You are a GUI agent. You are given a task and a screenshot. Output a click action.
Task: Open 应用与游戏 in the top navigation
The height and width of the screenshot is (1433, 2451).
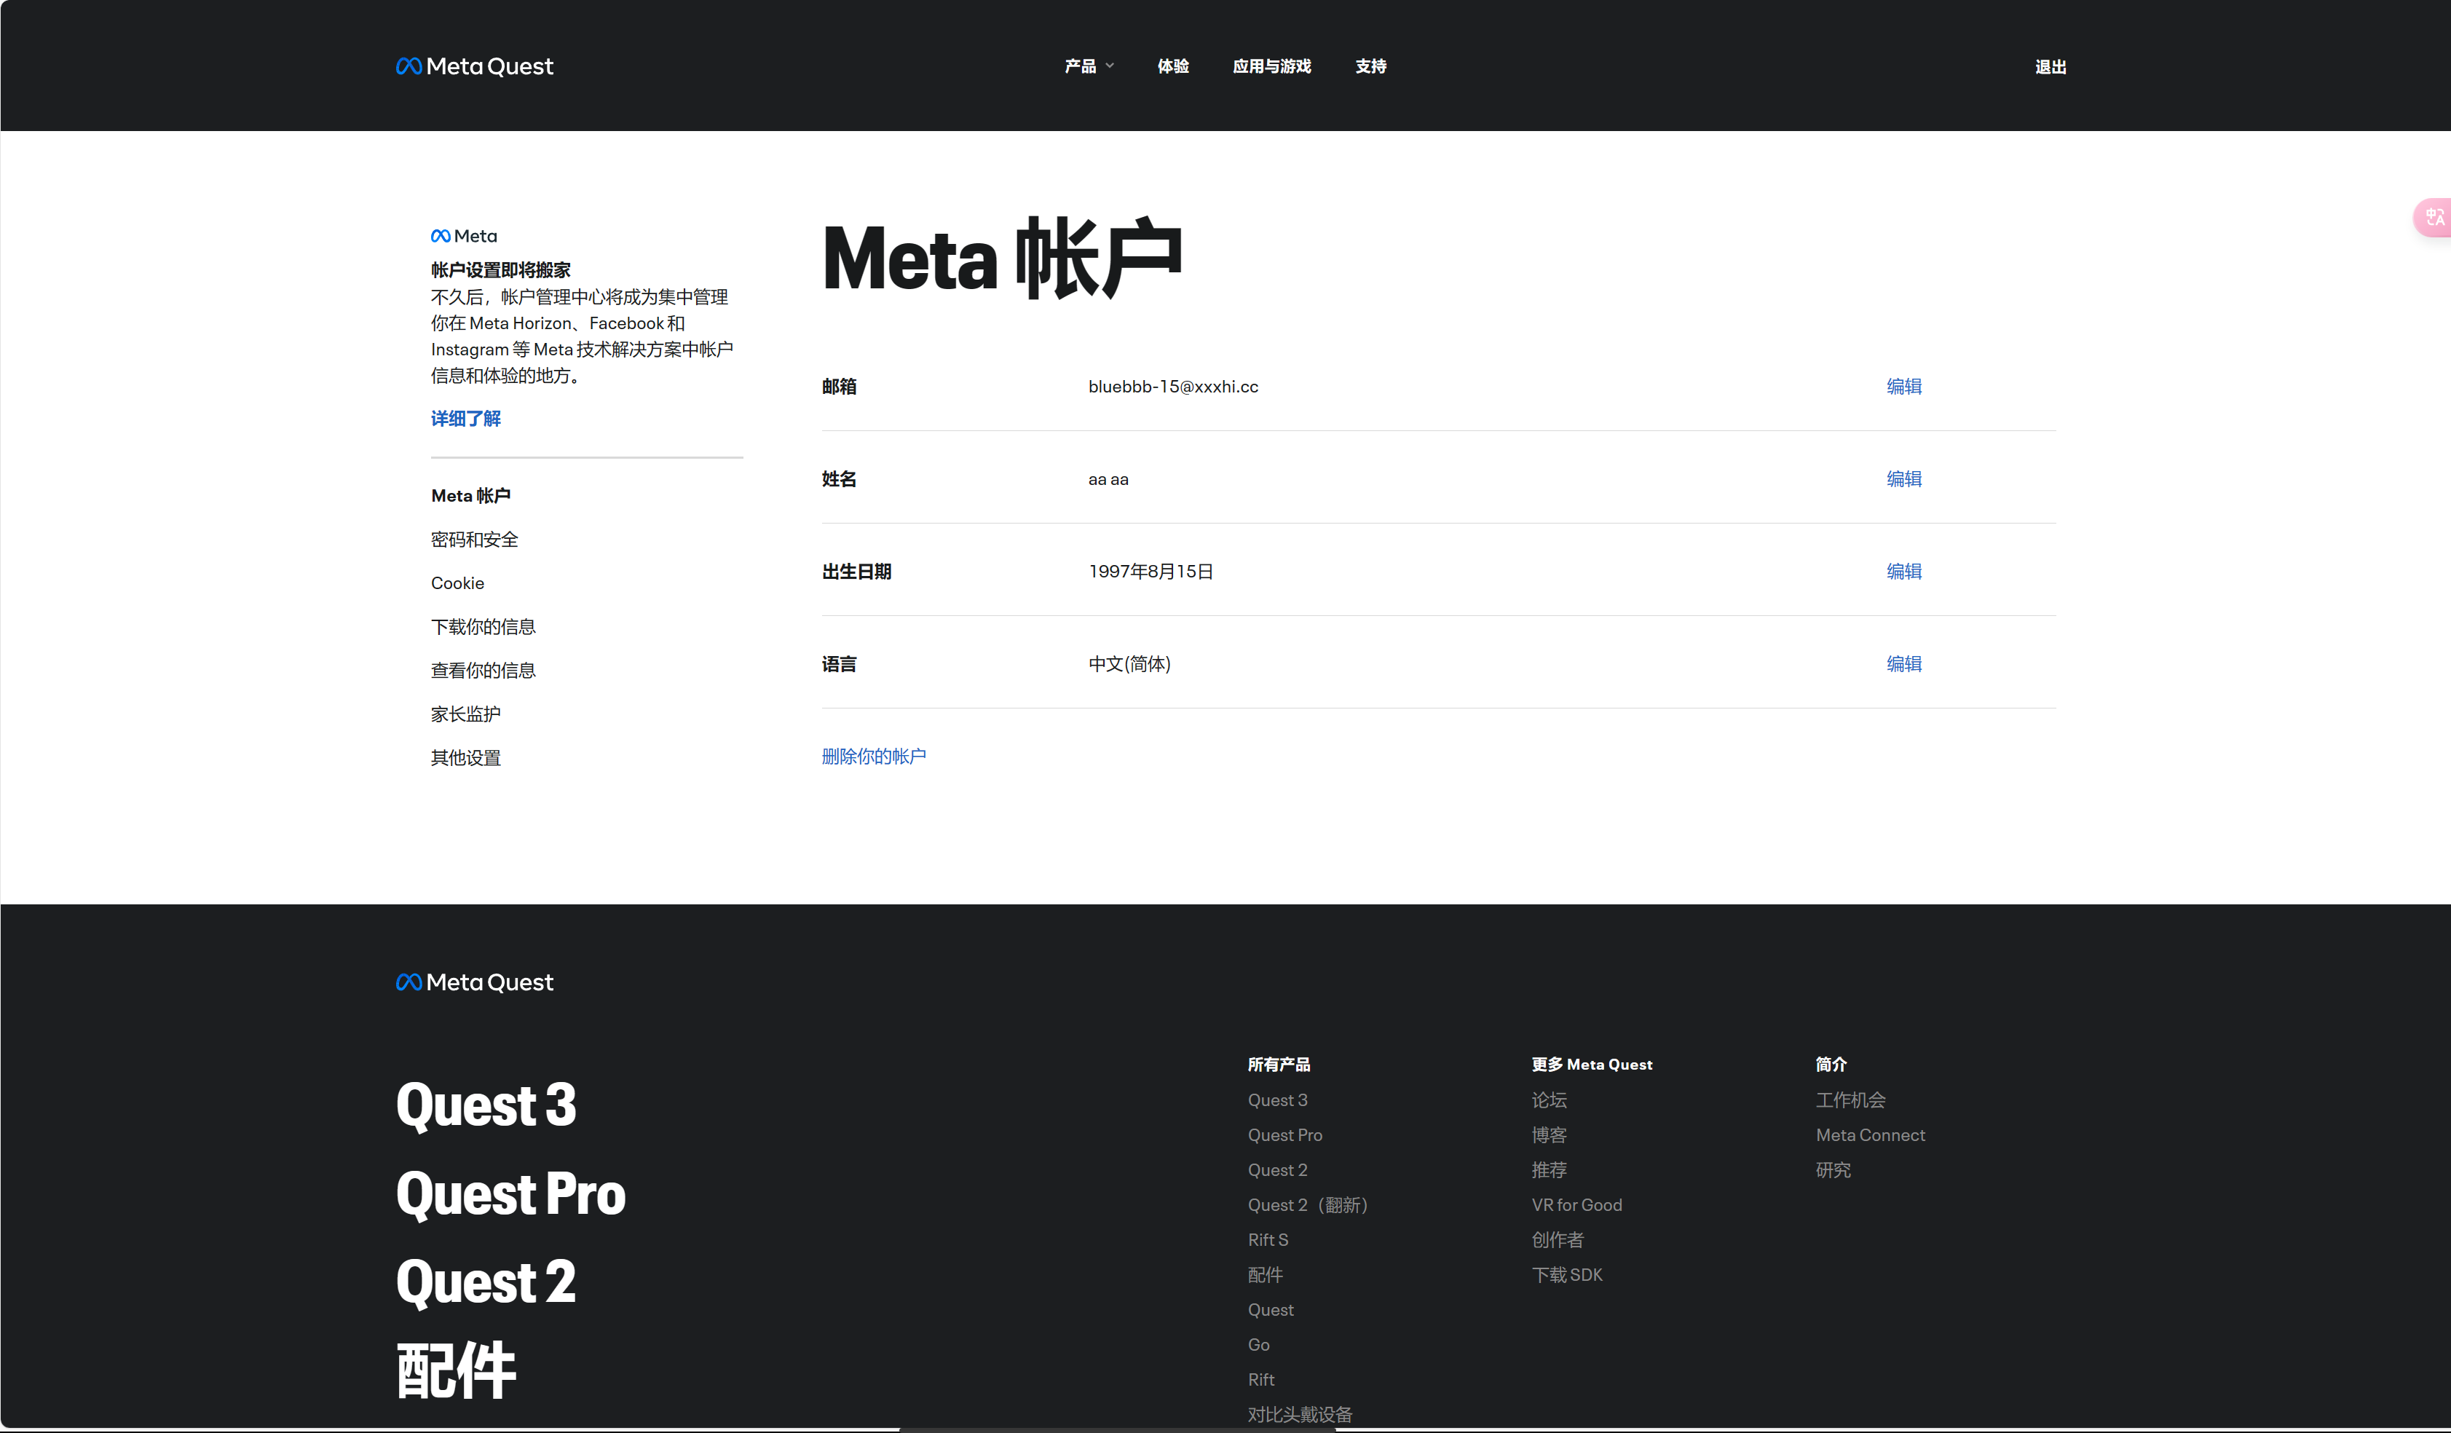pos(1271,66)
